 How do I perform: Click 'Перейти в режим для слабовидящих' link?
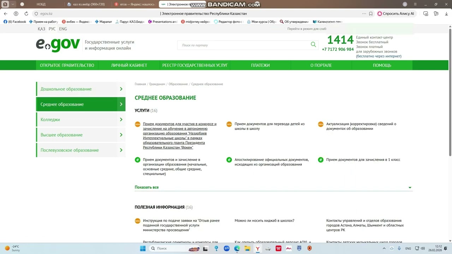point(307,29)
